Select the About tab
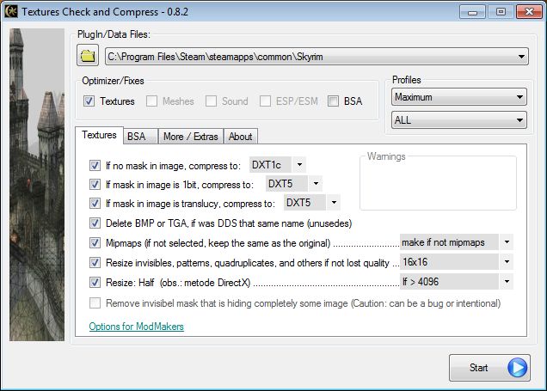Screen dimensions: 547x391 (x=240, y=136)
